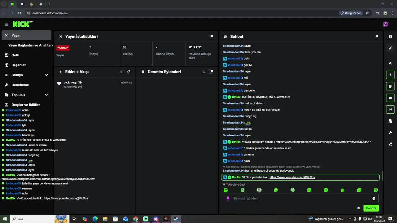Open Steam from the taskbar
Image resolution: width=397 pixels, height=223 pixels.
pos(176,219)
